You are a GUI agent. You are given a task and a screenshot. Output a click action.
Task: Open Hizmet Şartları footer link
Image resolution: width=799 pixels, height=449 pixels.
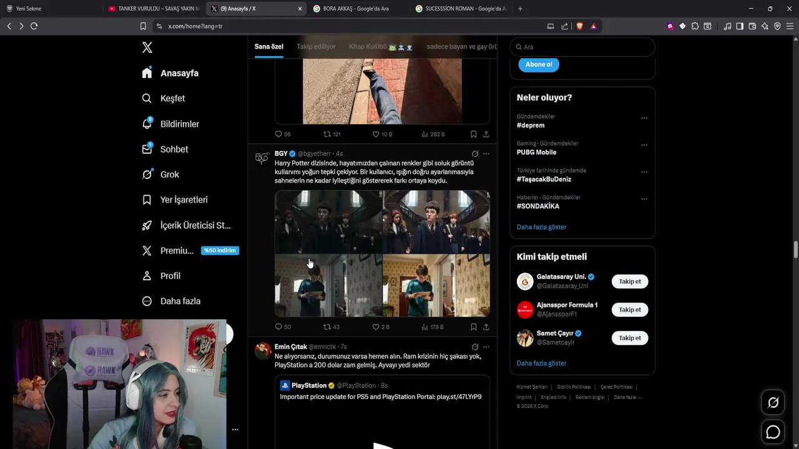tap(532, 387)
